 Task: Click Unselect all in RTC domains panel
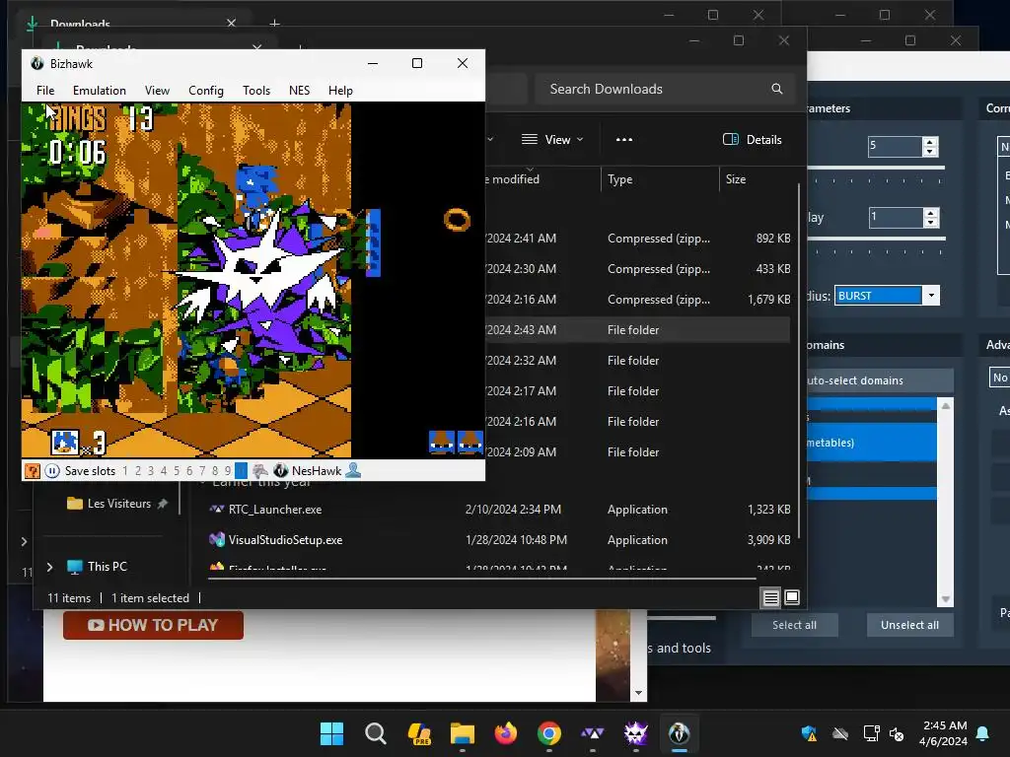click(909, 625)
